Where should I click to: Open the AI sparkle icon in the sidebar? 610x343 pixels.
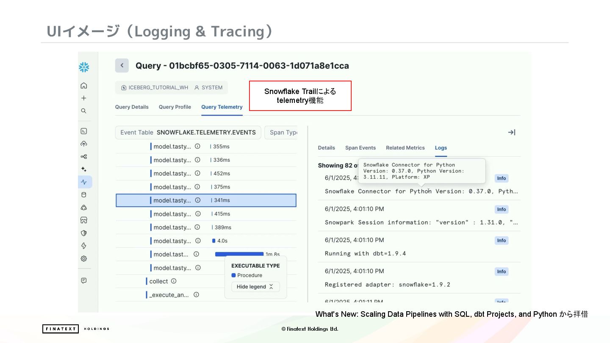point(84,169)
